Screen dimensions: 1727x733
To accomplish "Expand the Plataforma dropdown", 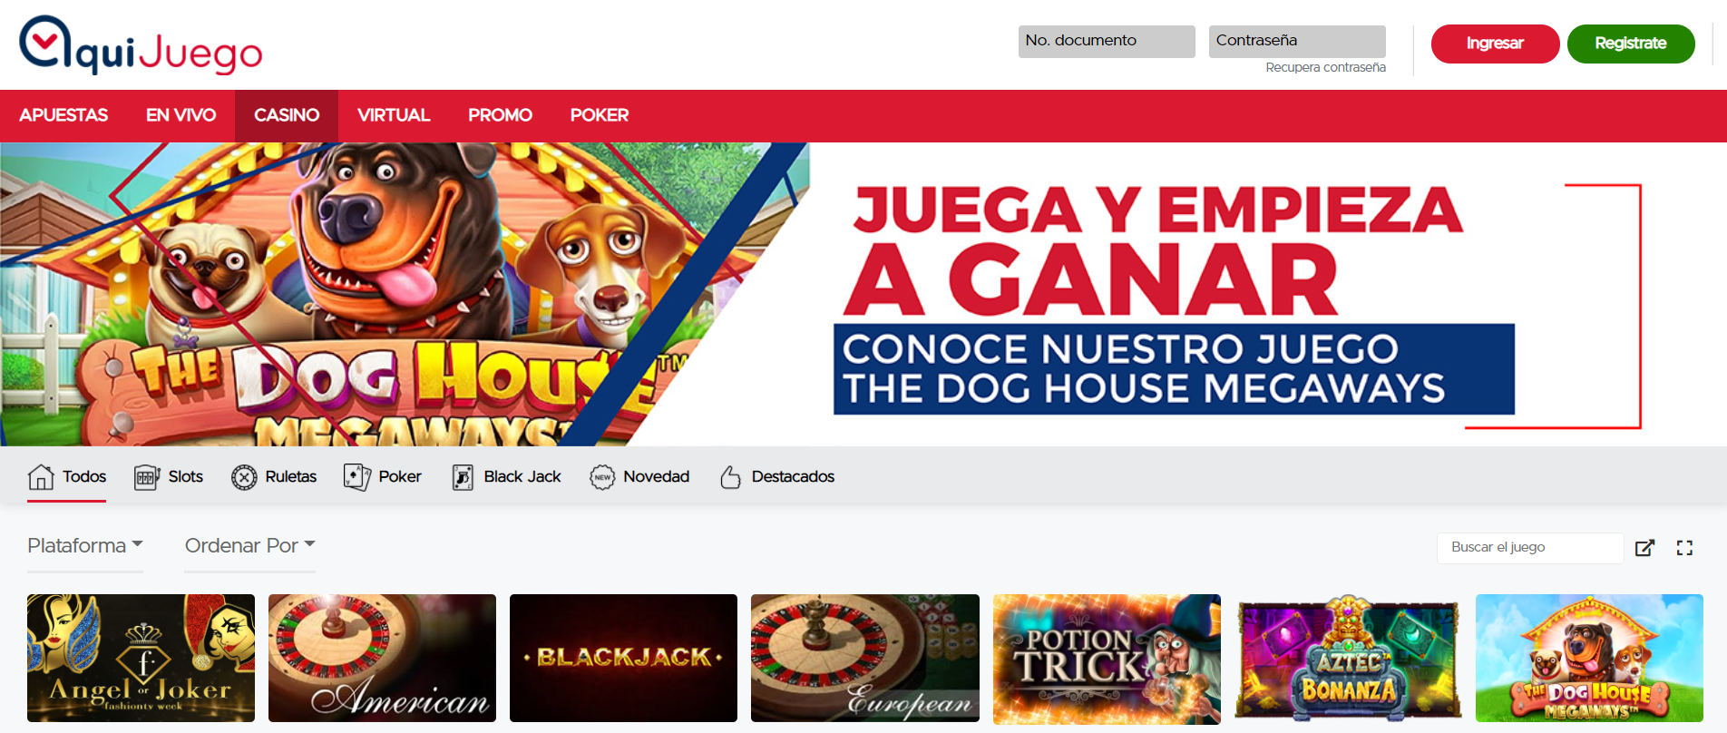I will coord(85,546).
